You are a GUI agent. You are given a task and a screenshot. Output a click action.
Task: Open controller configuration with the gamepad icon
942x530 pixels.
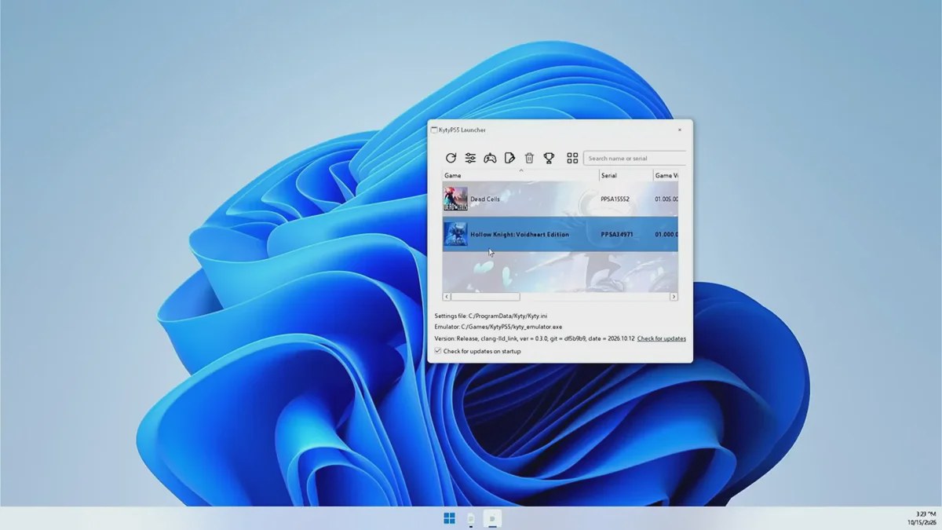490,158
